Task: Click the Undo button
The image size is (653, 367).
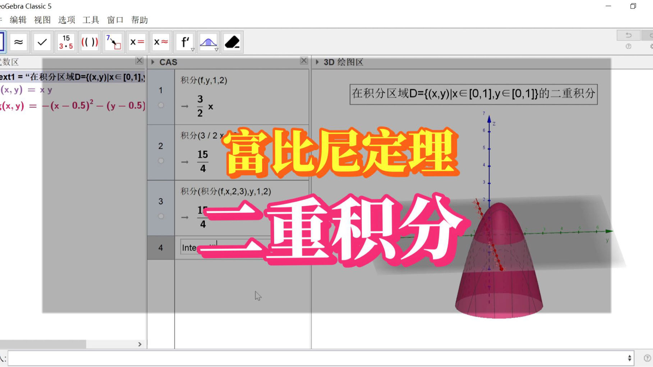Action: point(628,35)
